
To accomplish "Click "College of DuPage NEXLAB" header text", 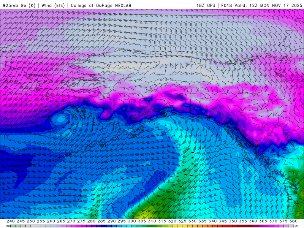I will [101, 5].
